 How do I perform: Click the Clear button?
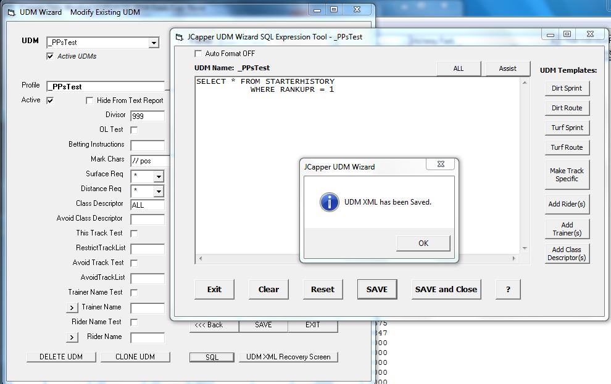tap(268, 290)
